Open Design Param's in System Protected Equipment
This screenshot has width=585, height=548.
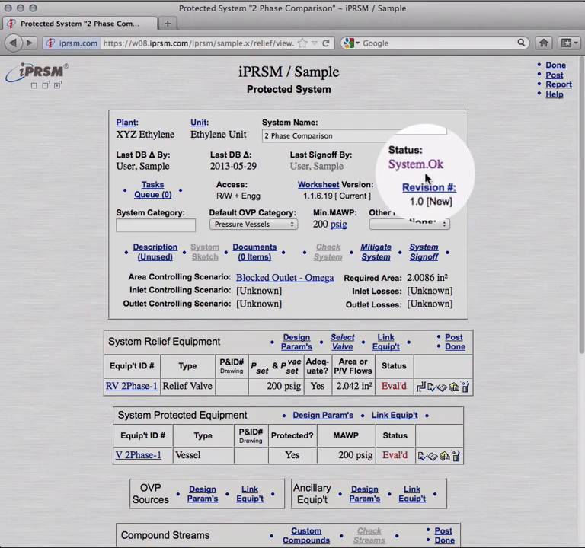click(323, 416)
